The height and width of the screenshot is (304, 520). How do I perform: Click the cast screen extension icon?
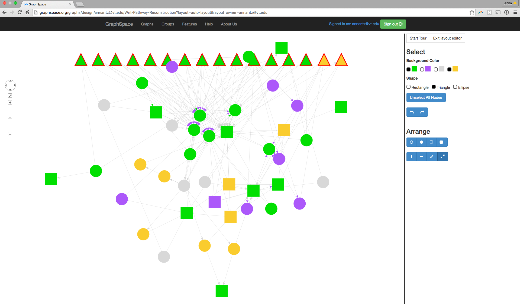tap(498, 12)
